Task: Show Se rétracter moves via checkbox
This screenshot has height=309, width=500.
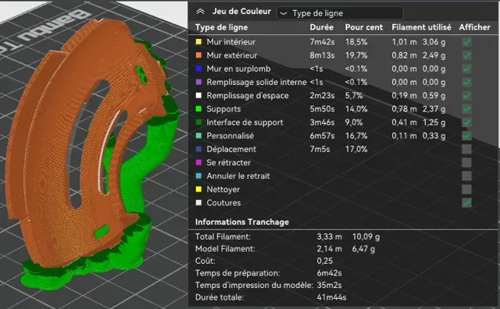Action: [x=466, y=162]
